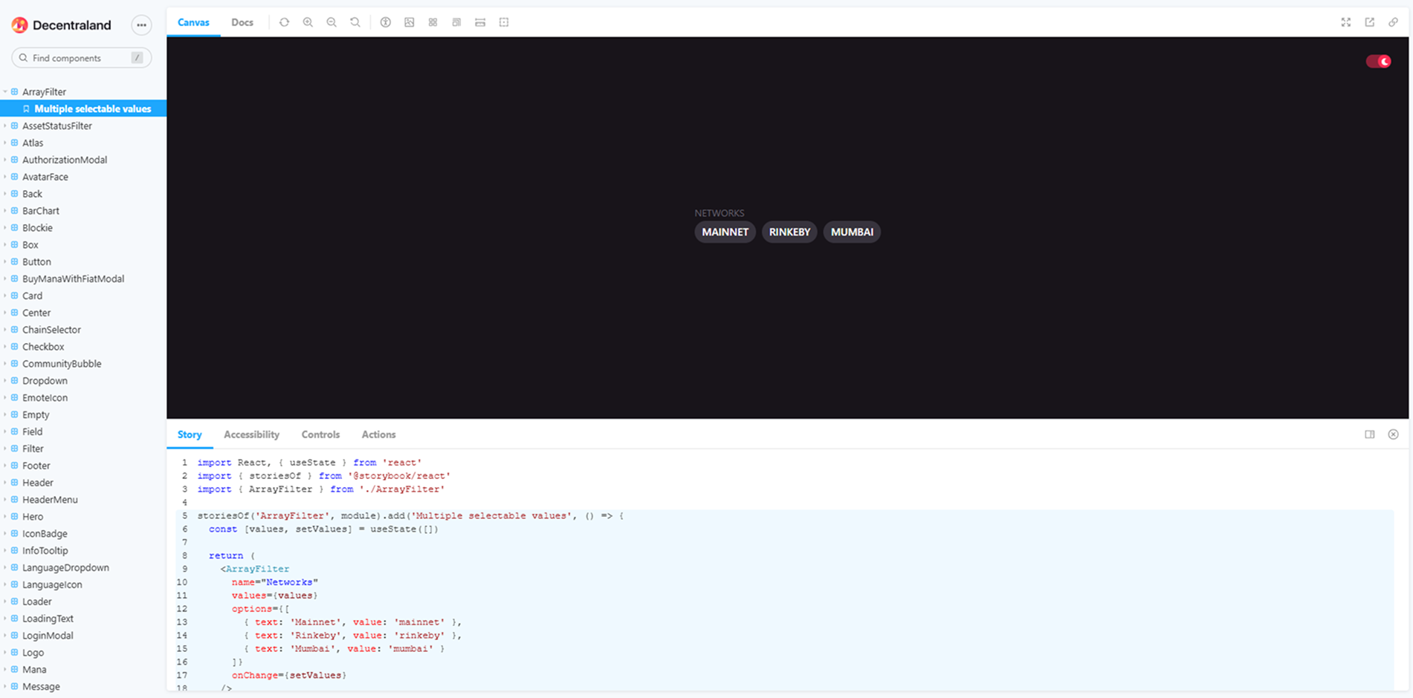Change addons panel orientation icon
The width and height of the screenshot is (1413, 698).
coord(1370,434)
